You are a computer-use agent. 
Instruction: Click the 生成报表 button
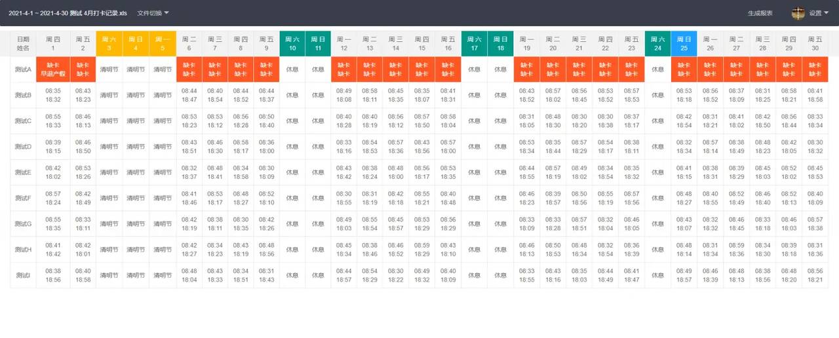pyautogui.click(x=760, y=13)
